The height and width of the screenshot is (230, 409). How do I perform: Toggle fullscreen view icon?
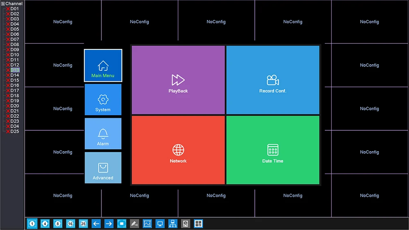click(121, 223)
